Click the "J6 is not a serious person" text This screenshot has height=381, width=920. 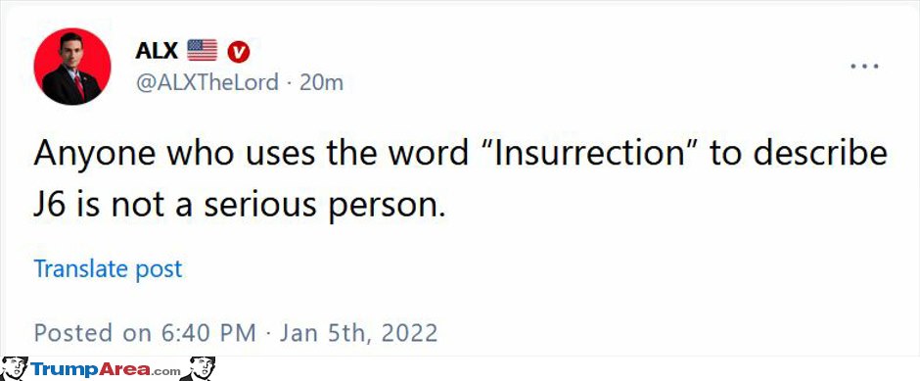[240, 207]
